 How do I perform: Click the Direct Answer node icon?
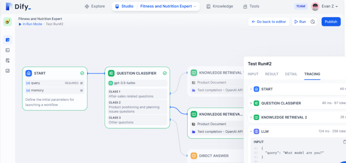tap(194, 156)
